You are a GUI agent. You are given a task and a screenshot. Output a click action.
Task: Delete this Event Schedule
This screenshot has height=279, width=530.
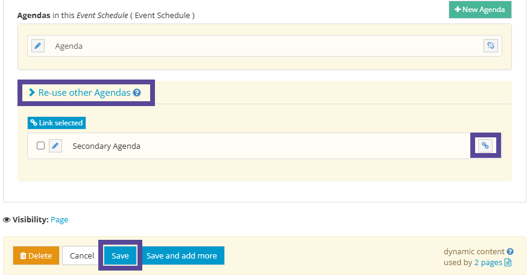pyautogui.click(x=36, y=255)
